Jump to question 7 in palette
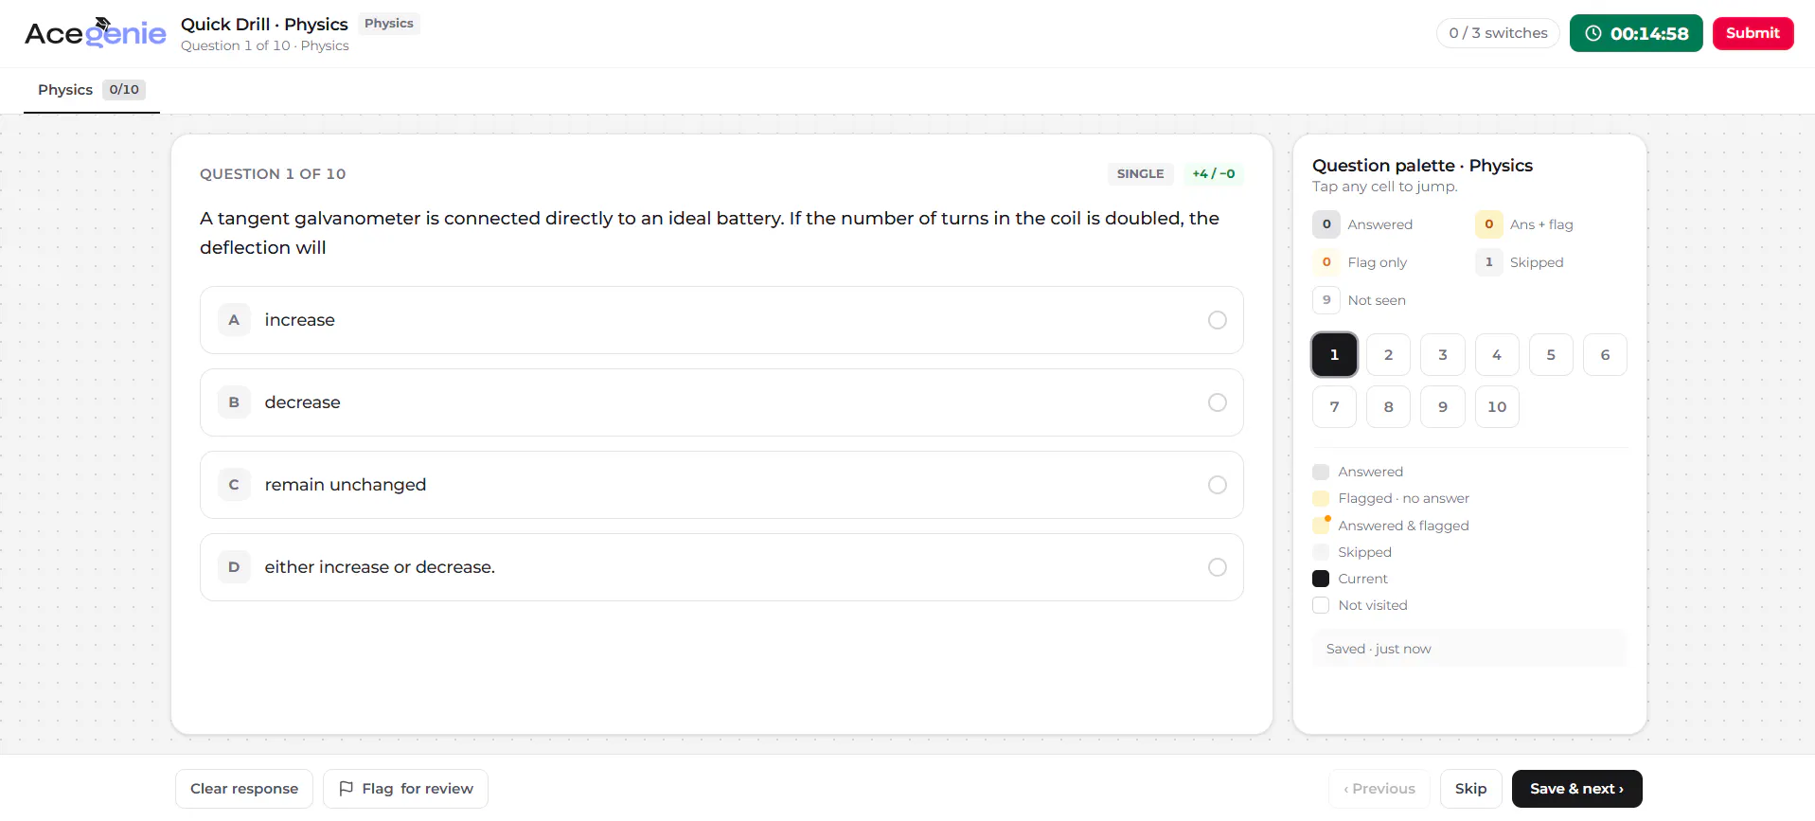Screen dimensions: 1815x821 pos(1335,407)
